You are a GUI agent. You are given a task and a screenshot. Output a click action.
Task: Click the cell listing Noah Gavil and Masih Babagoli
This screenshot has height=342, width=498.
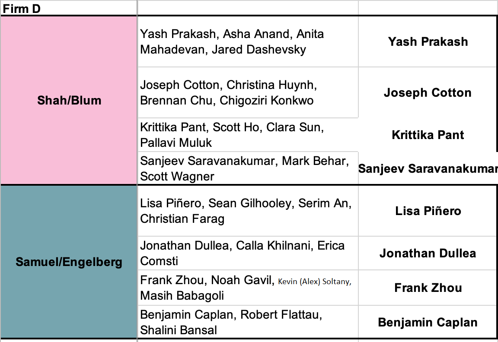click(247, 288)
